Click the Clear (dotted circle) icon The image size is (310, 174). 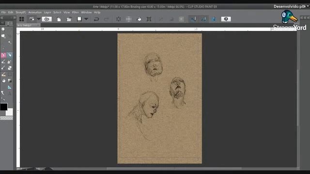point(118,19)
